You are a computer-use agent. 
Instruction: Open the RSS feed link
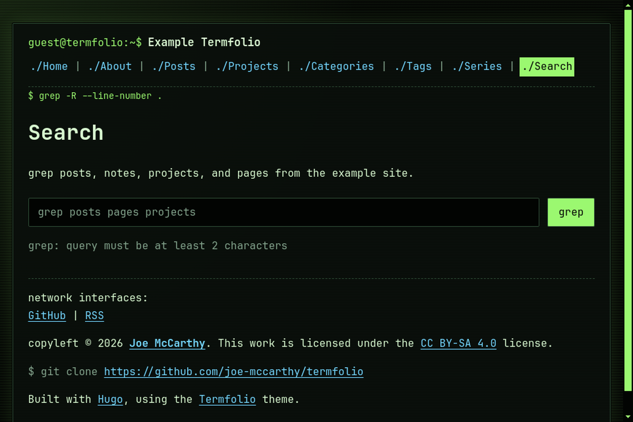click(94, 315)
